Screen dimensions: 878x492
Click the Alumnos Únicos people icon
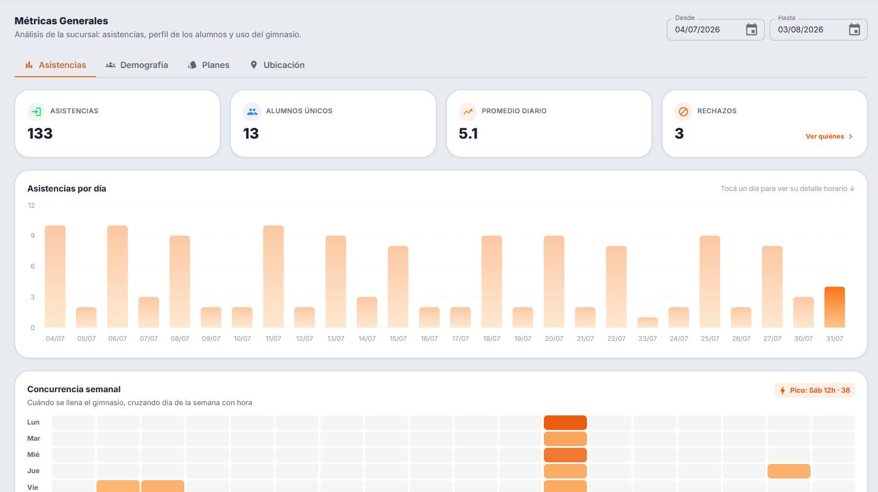(252, 112)
